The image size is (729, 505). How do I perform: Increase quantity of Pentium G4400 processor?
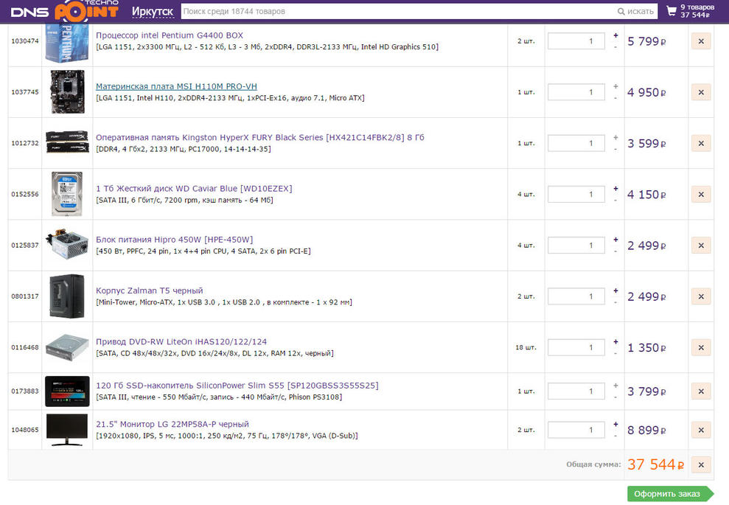click(x=615, y=35)
